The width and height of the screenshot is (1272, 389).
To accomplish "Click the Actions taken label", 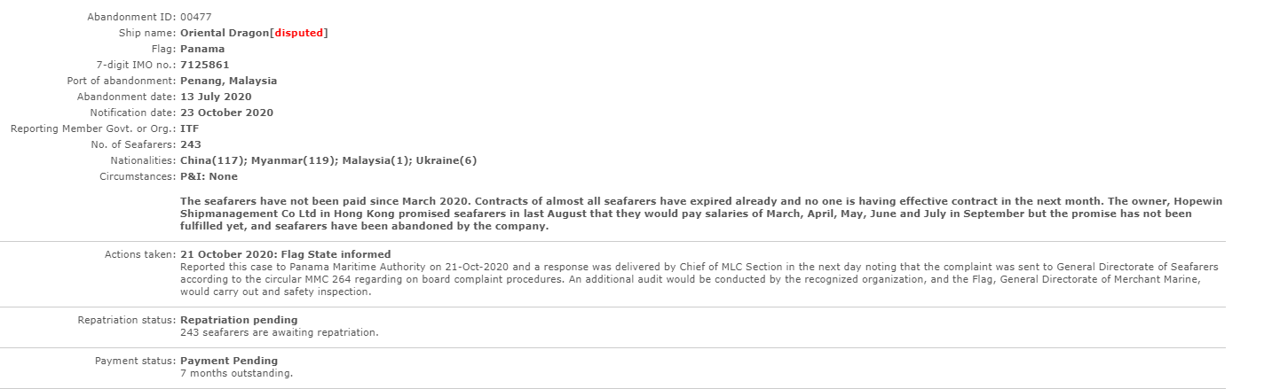I will point(140,254).
